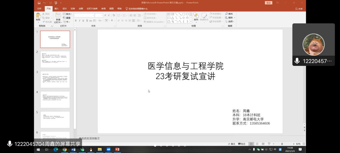Image resolution: width=340 pixels, height=153 pixels.
Task: Switch to Slide Sorter view in status bar
Action: [x=257, y=144]
